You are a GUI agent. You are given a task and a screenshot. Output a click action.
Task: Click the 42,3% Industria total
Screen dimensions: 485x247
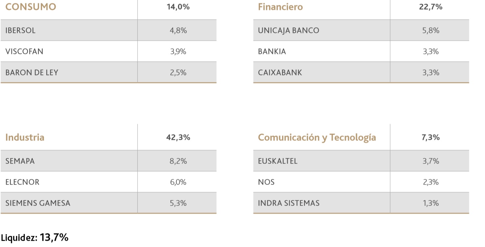[x=178, y=137]
